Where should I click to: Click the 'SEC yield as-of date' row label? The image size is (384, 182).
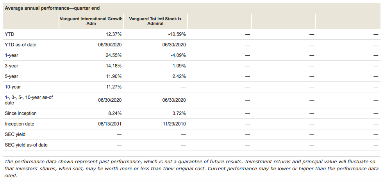[26, 145]
